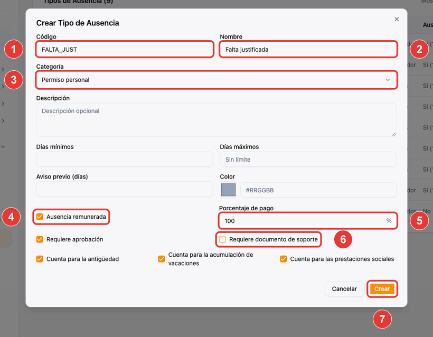This screenshot has width=433, height=337.
Task: Click the #RRGGBB color hex input
Action: (x=318, y=190)
